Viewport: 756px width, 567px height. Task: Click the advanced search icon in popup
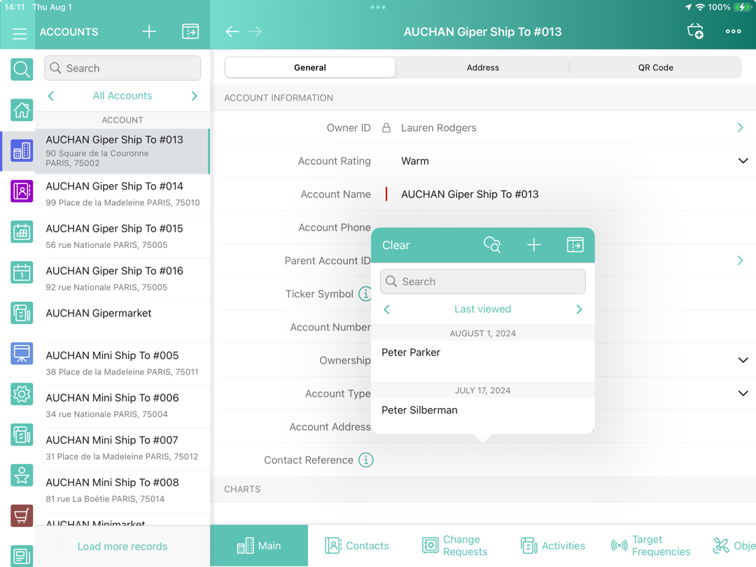click(492, 245)
